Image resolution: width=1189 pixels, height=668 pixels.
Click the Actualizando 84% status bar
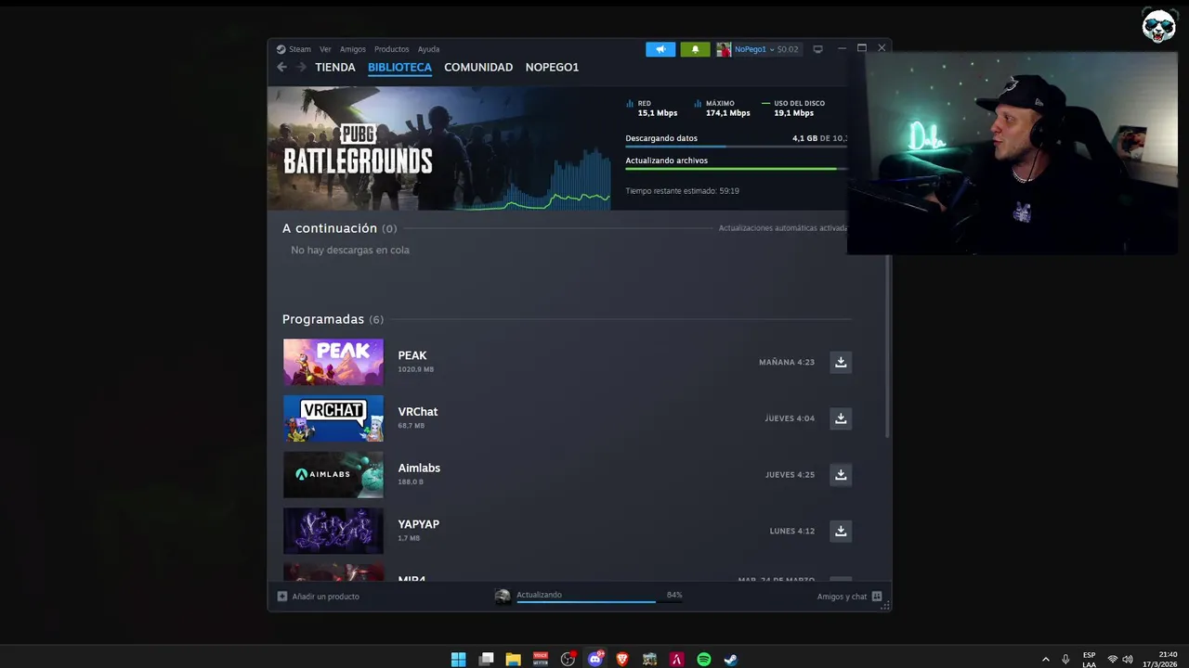pyautogui.click(x=589, y=596)
